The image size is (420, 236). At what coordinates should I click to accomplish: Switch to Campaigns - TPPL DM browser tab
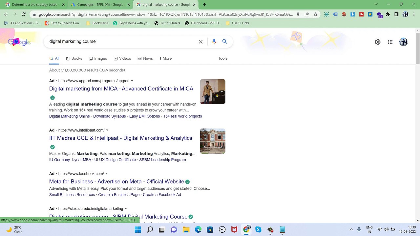click(100, 5)
